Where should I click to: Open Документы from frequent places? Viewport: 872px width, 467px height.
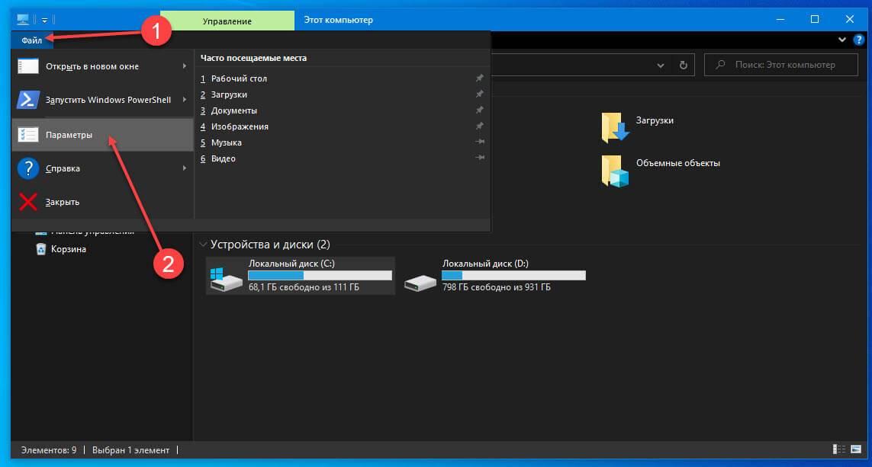(342, 110)
